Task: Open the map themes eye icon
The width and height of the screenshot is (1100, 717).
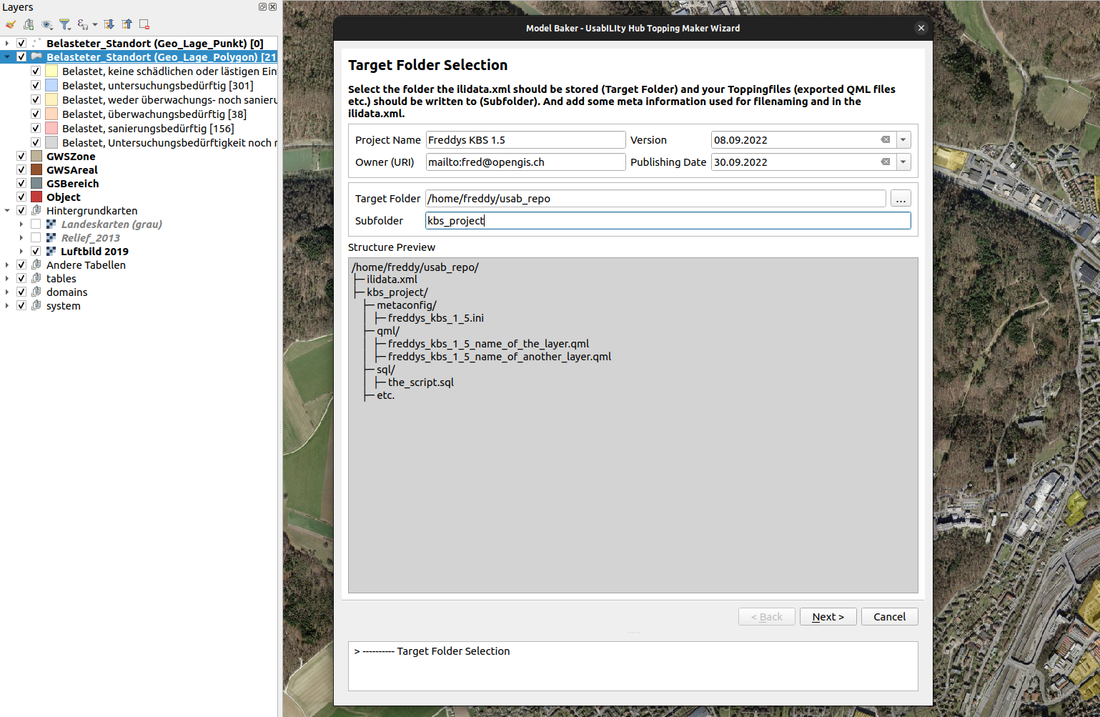Action: (47, 25)
